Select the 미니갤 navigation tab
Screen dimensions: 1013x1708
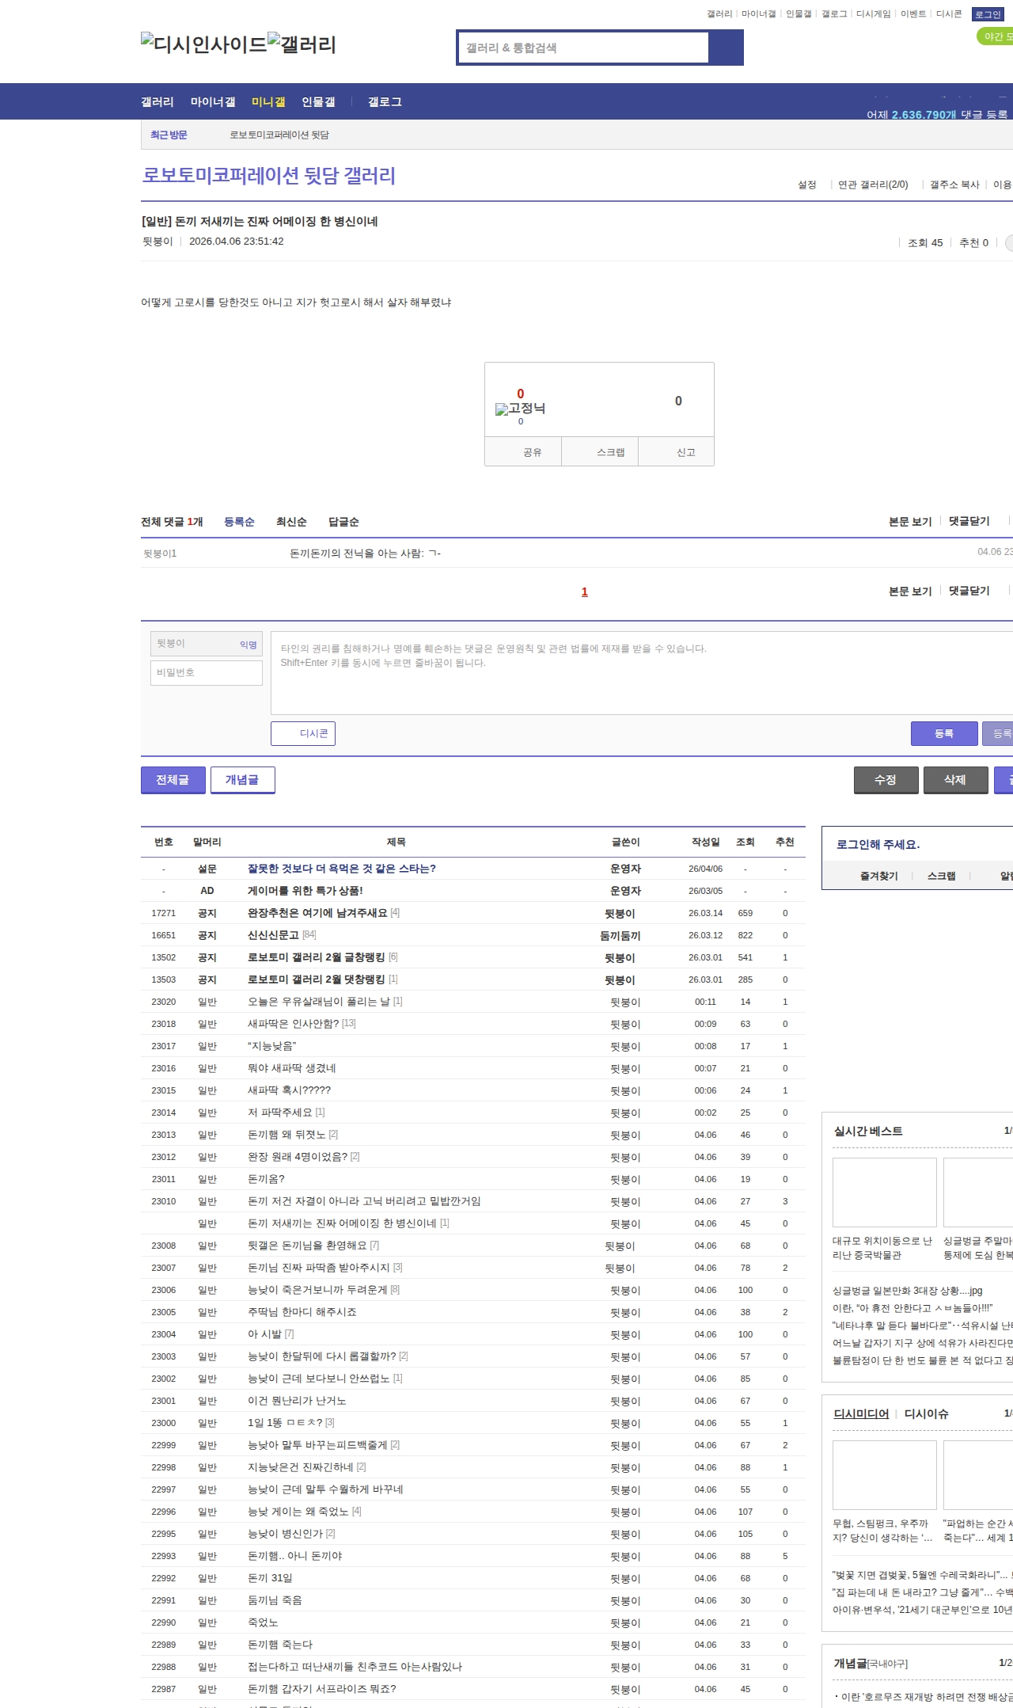(x=268, y=102)
